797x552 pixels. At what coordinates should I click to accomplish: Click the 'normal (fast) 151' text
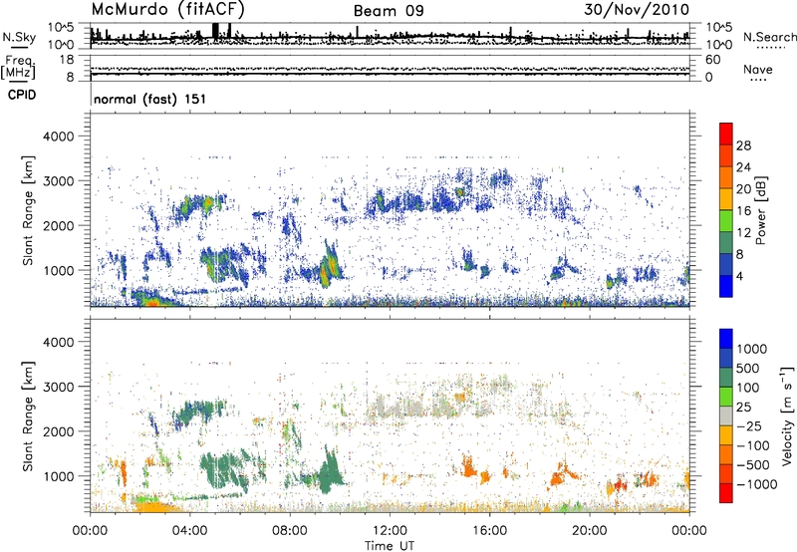click(150, 99)
